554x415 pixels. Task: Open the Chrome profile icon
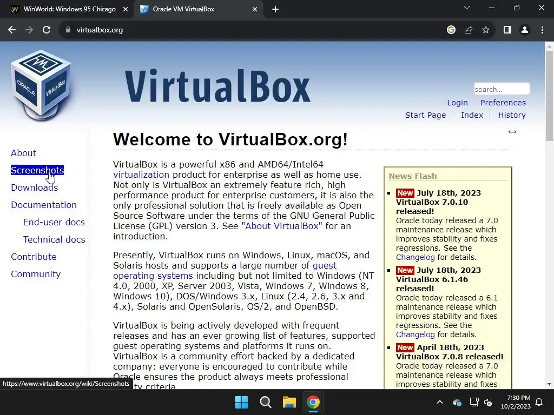point(525,30)
